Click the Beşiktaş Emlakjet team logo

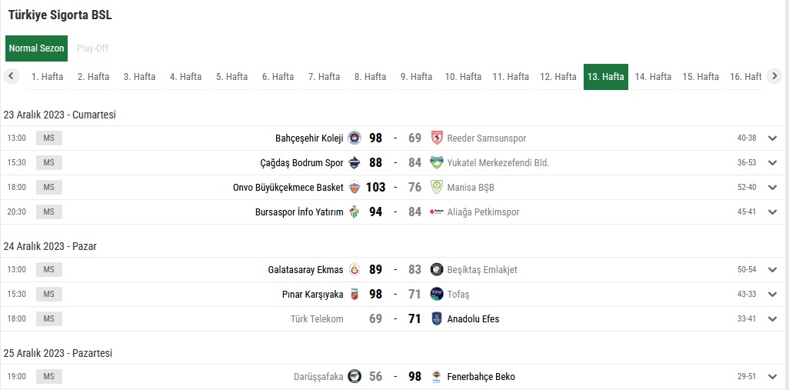point(437,270)
